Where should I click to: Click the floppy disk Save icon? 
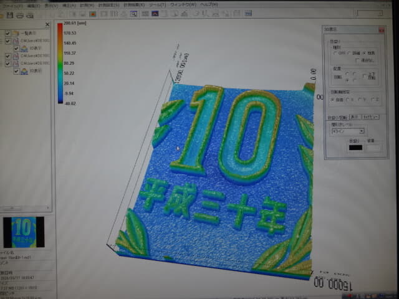(10, 15)
